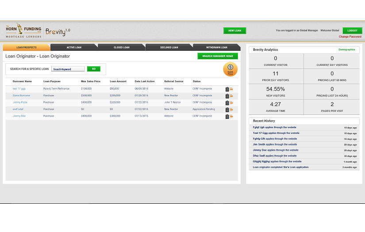This screenshot has height=232, width=365.
Task: View the Withdrawn Loan tab
Action: tap(216, 47)
